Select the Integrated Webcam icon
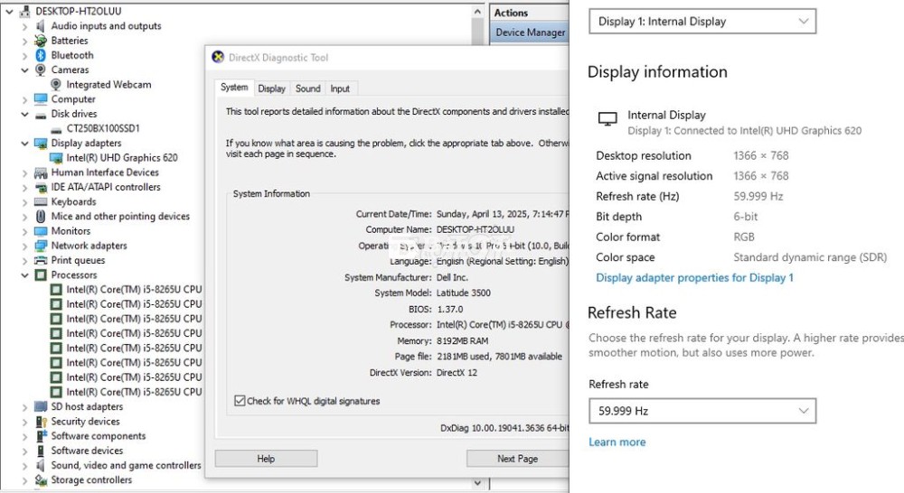Screen dimensions: 904x493 point(56,85)
